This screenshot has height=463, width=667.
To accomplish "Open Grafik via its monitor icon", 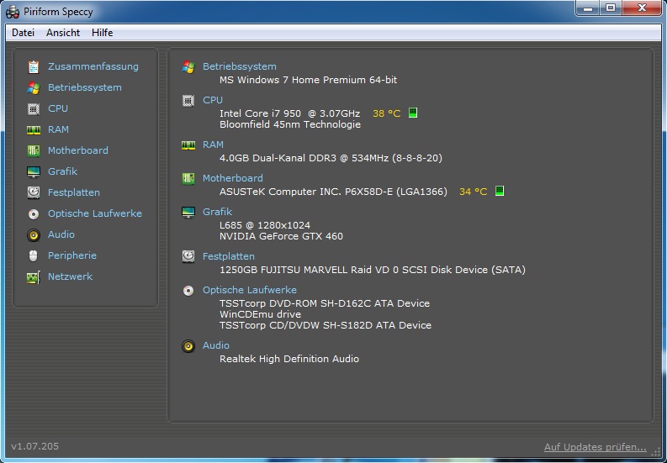I will tap(34, 171).
